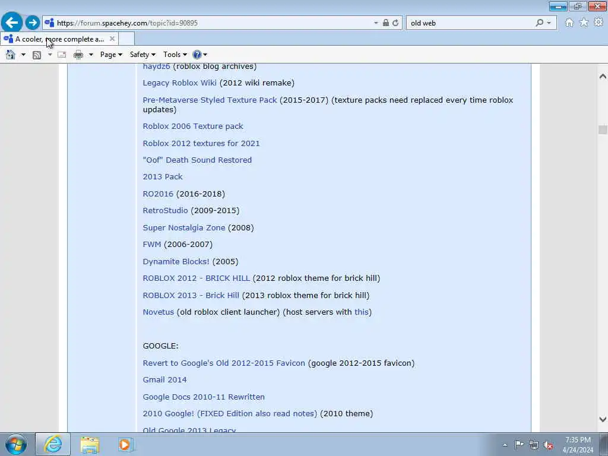Open Roblox 2012 textures for 2021 link
Image resolution: width=608 pixels, height=456 pixels.
click(201, 144)
